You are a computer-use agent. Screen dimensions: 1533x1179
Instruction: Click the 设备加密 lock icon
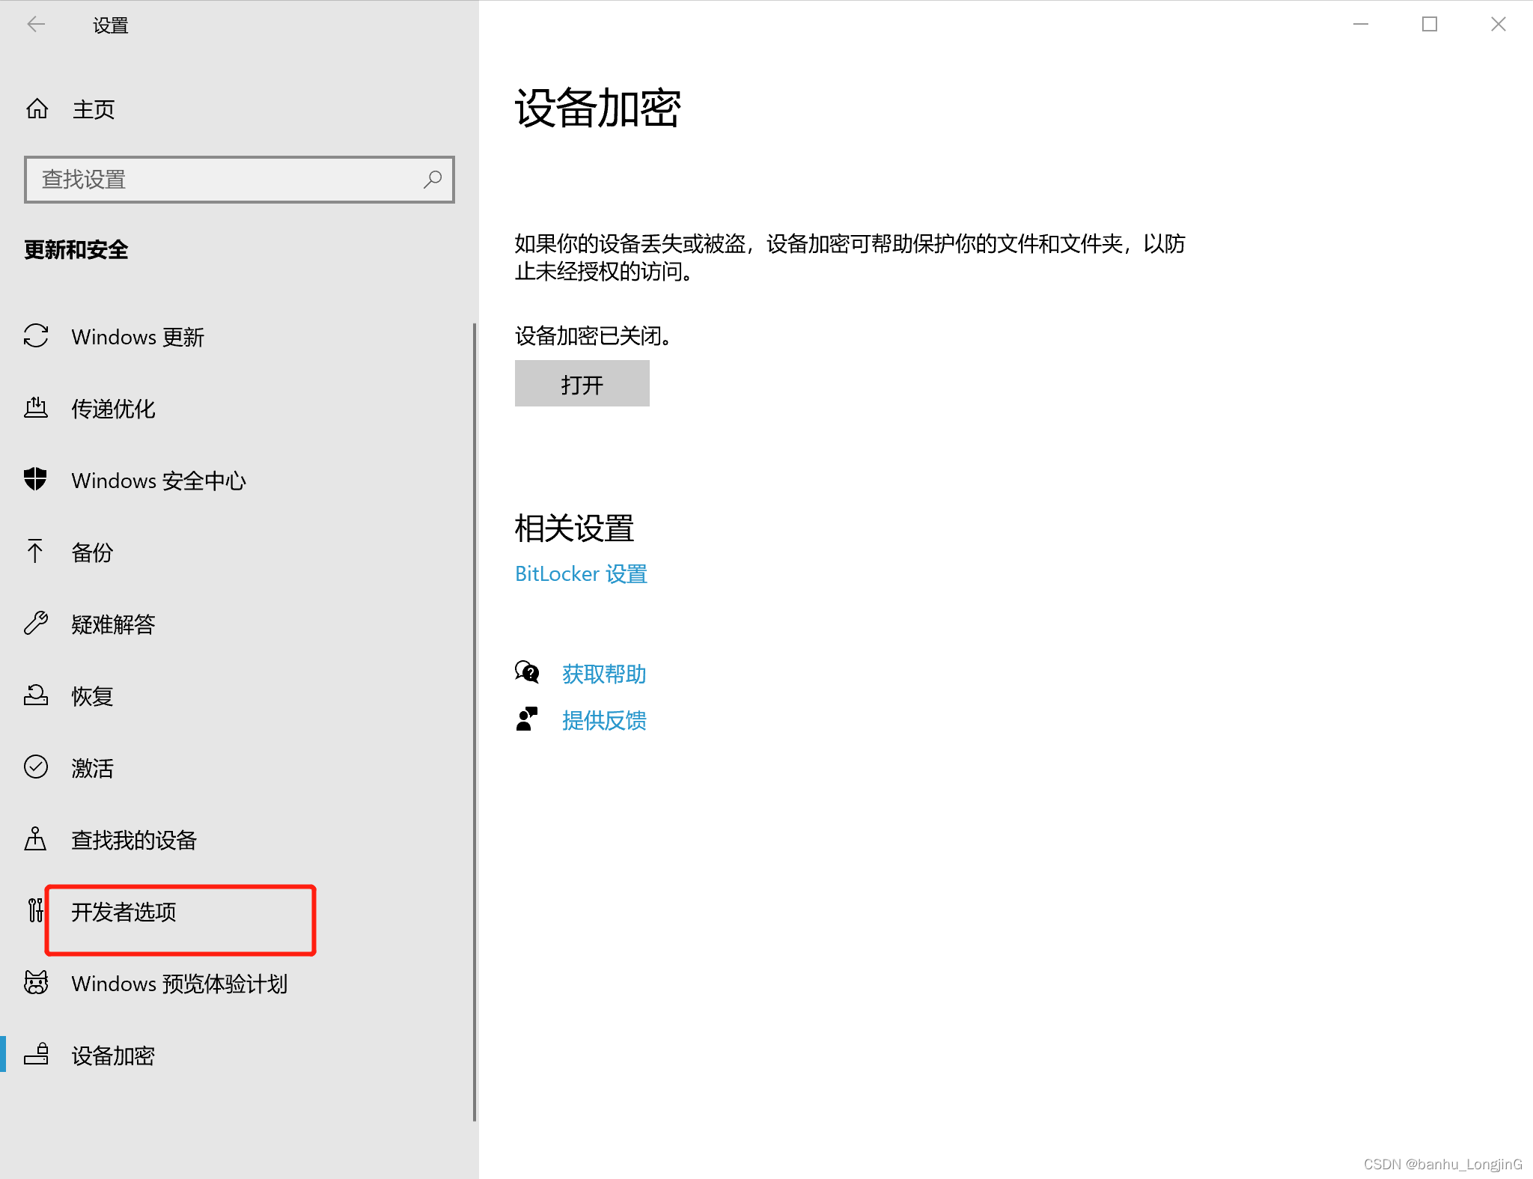36,1055
